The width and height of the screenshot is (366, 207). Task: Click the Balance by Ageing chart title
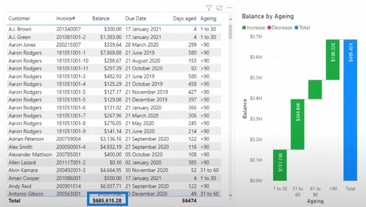[x=268, y=16]
